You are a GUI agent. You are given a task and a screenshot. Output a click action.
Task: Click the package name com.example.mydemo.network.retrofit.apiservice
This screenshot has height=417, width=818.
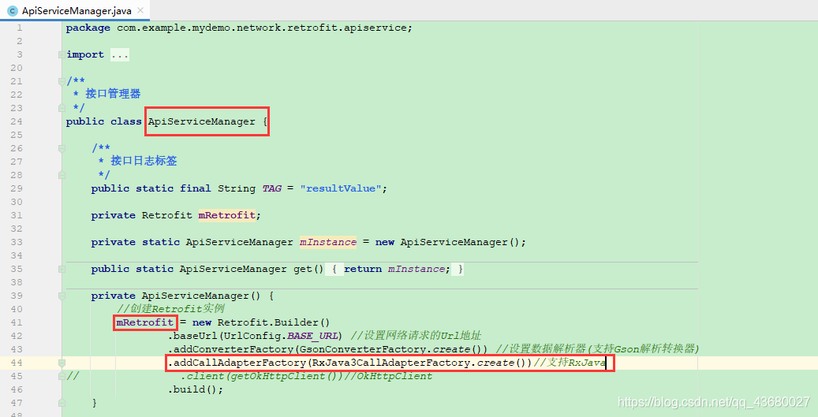(x=263, y=28)
